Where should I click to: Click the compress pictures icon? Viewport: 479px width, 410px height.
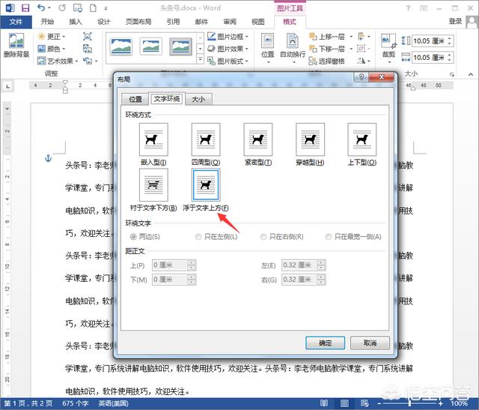[88, 37]
